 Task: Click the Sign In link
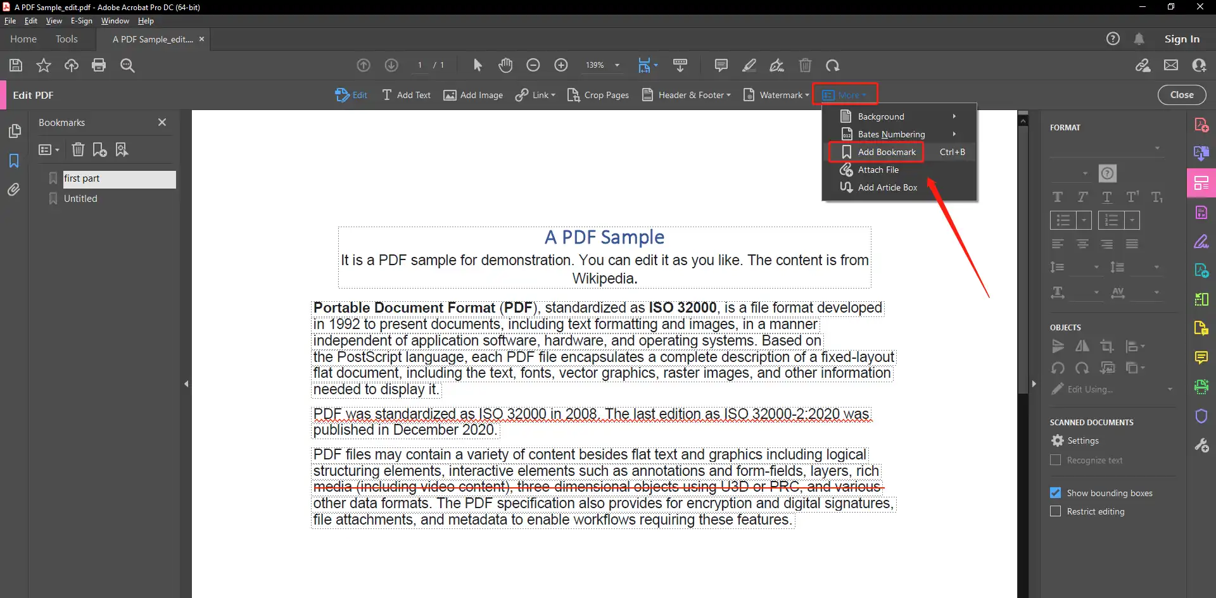point(1182,39)
